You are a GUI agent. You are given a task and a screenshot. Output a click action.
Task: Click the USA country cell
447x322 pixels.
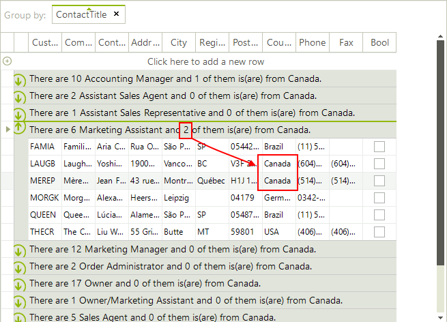pyautogui.click(x=279, y=232)
